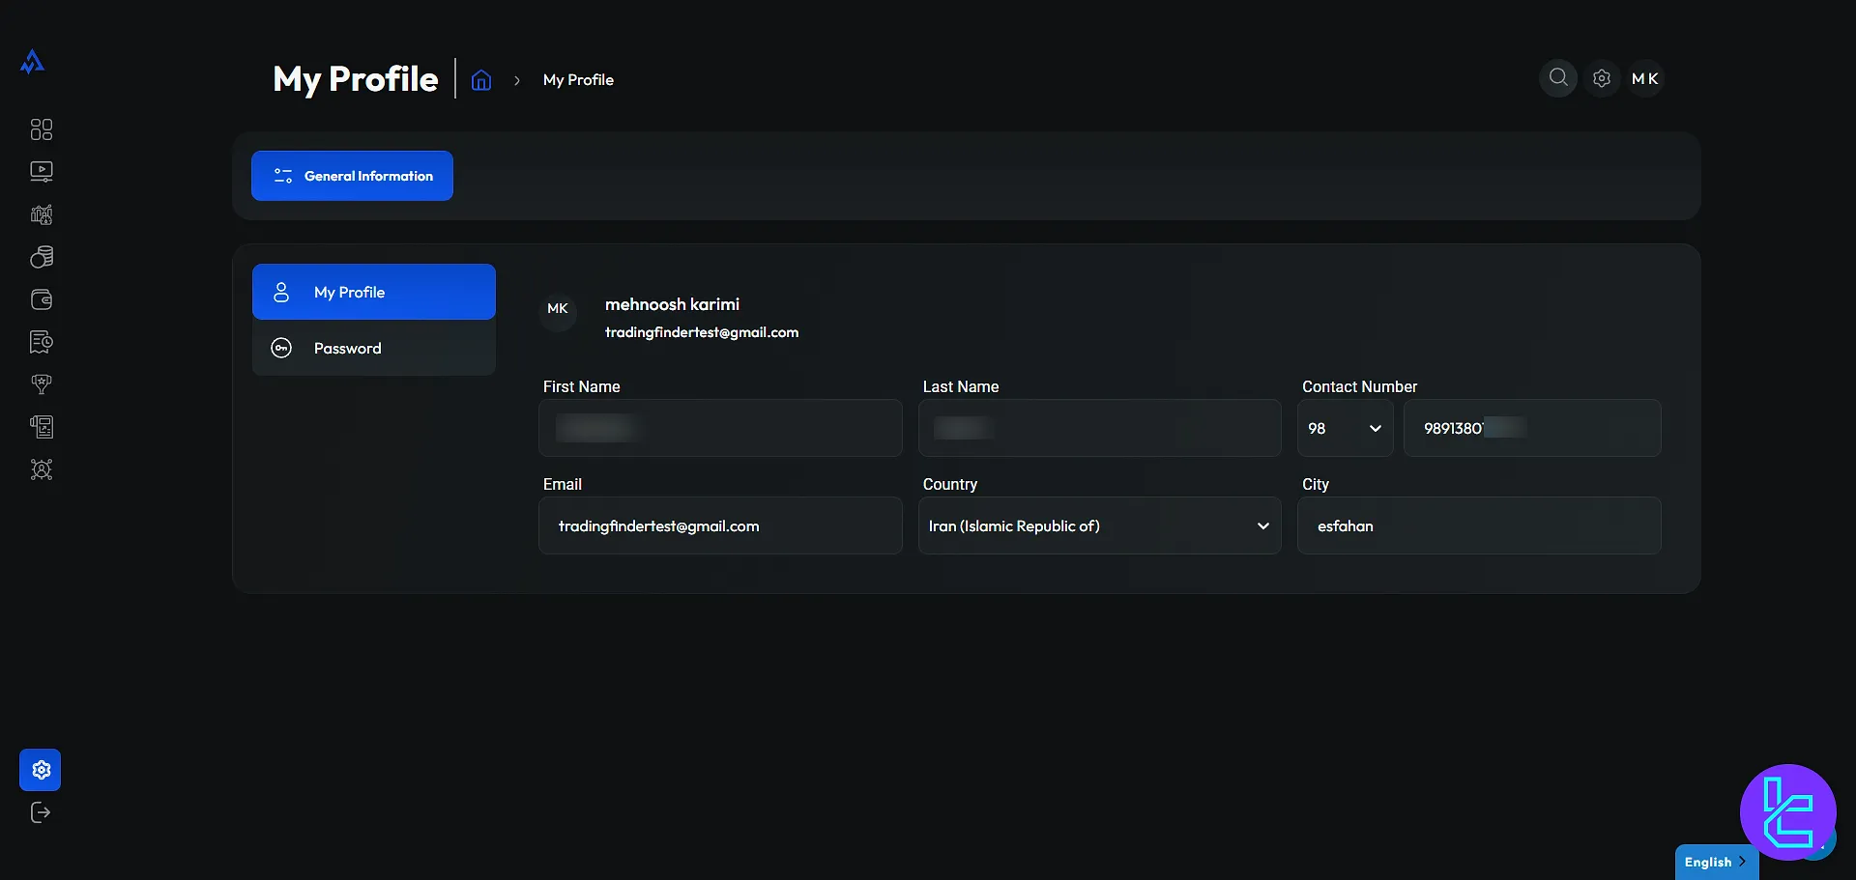Click the video tutorials sidebar icon
The height and width of the screenshot is (880, 1856).
(42, 172)
